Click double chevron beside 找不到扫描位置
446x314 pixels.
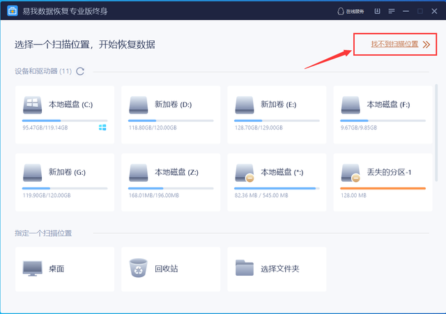click(x=426, y=45)
